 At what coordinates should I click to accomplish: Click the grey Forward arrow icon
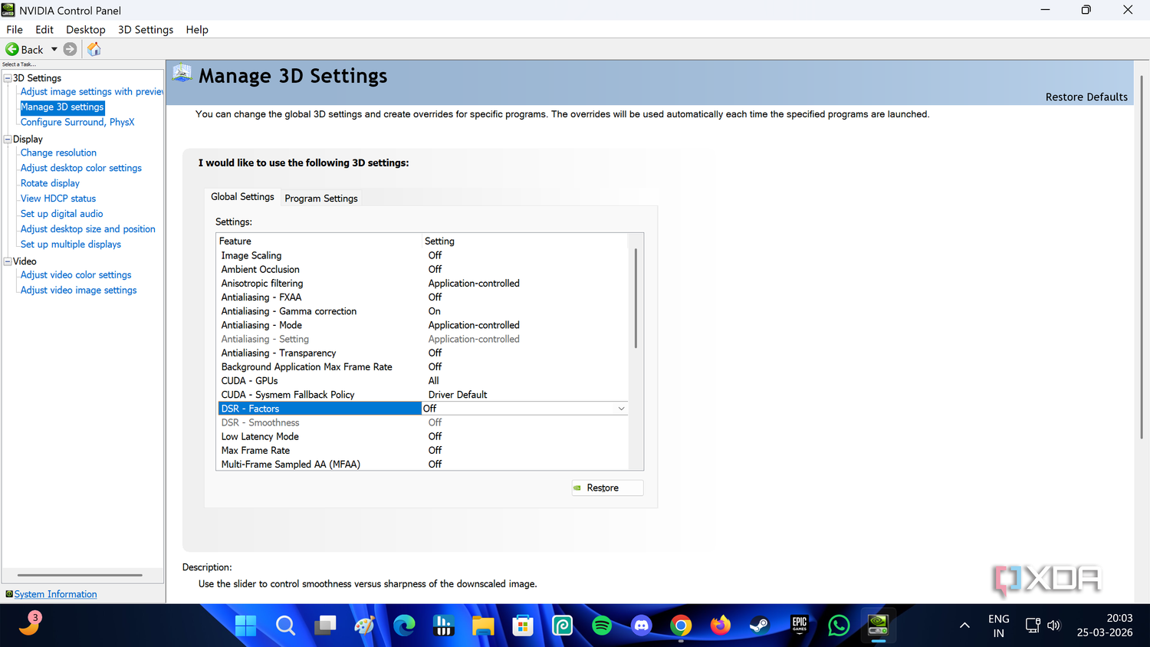tap(70, 49)
